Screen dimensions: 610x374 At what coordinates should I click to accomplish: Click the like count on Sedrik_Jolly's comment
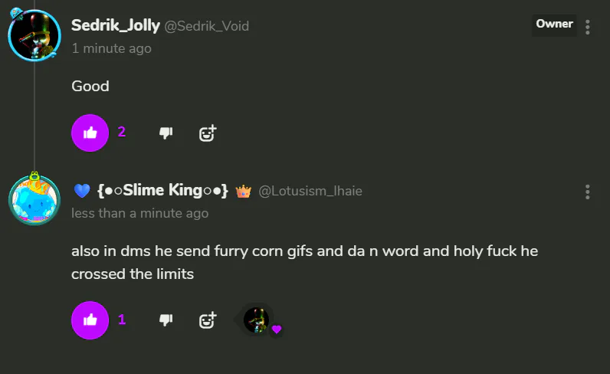click(x=122, y=132)
